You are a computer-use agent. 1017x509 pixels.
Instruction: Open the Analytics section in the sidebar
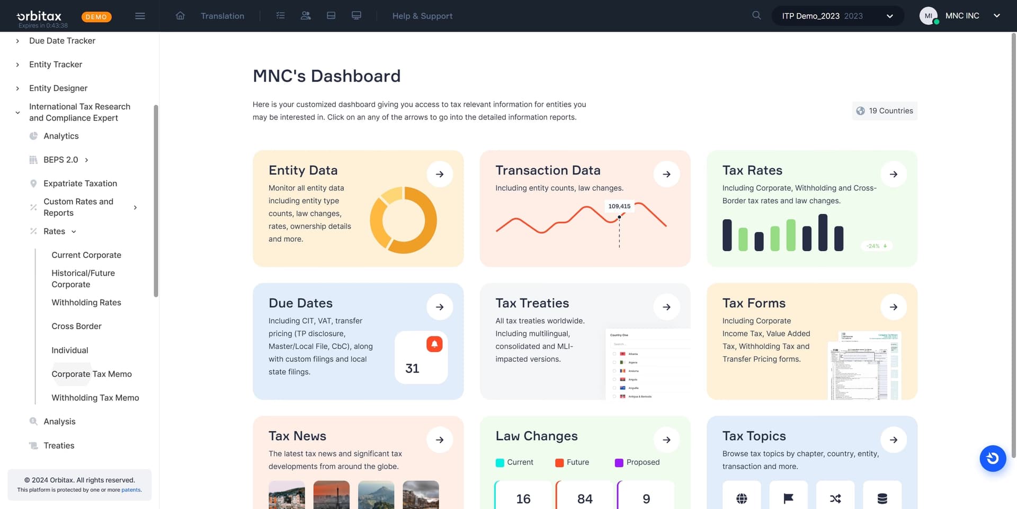[x=61, y=136]
